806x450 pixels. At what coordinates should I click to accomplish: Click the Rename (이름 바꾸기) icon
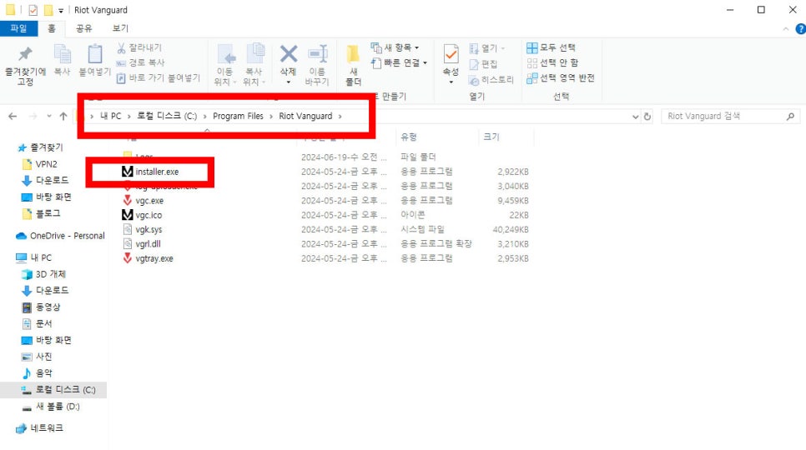(x=318, y=54)
